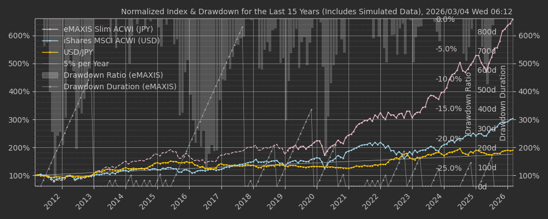
Task: Click the 2016 tick label on x-axis
Action: click(x=181, y=201)
